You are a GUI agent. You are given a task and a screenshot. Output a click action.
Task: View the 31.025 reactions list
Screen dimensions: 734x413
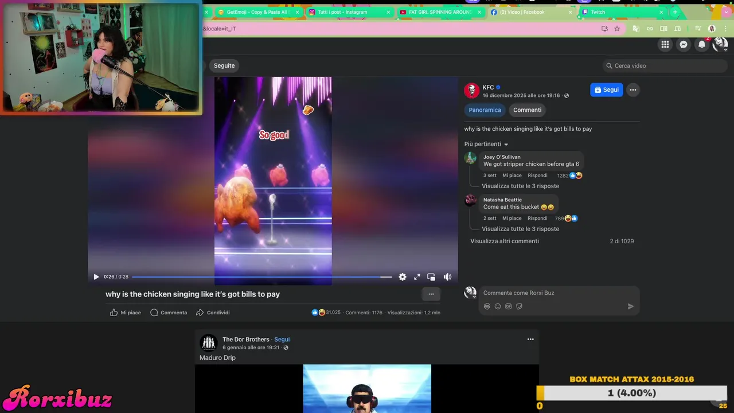326,313
